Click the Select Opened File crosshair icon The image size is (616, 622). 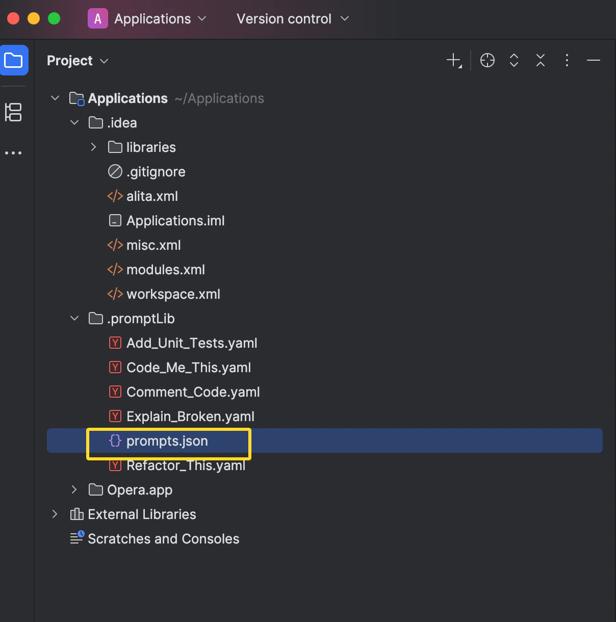(x=487, y=60)
